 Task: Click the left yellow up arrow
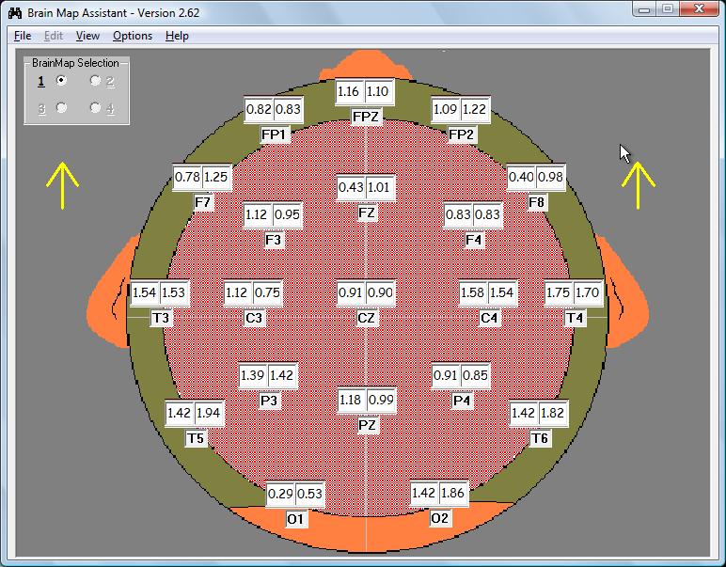pos(62,184)
